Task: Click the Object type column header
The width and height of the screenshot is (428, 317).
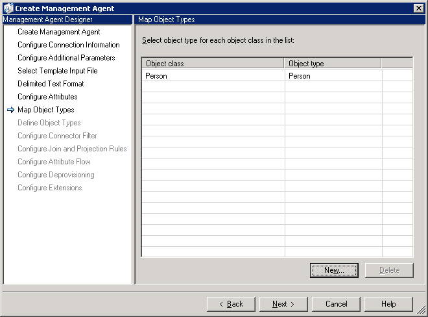Action: (333, 64)
